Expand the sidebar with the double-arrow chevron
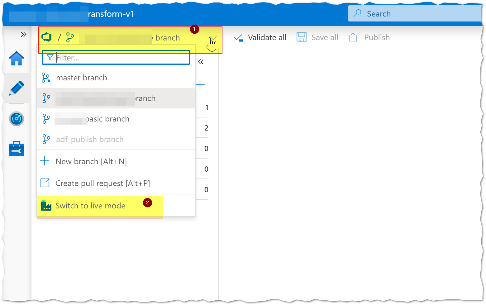The width and height of the screenshot is (486, 305). tap(23, 34)
